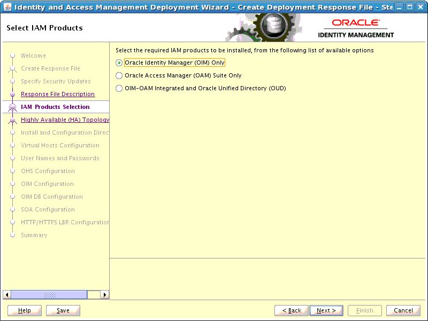Open Help for this wizard step
The image size is (428, 321).
point(25,310)
